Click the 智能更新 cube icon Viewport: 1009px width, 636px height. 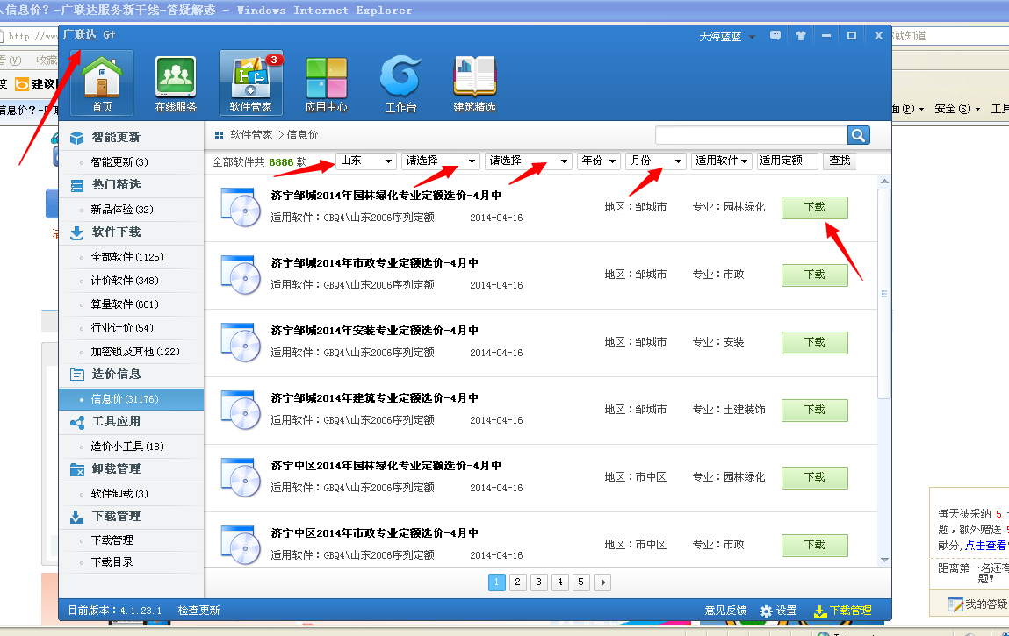point(77,138)
